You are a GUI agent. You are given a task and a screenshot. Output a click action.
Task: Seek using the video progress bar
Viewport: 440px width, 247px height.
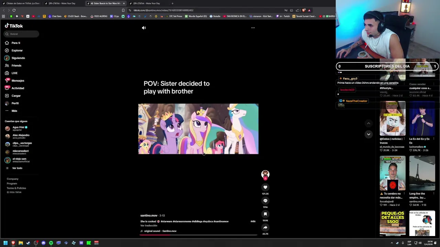pos(198,235)
